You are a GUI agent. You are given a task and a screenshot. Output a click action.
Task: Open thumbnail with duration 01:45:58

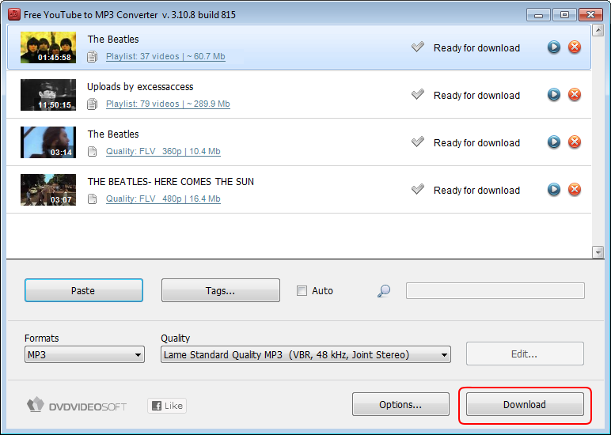(x=48, y=47)
